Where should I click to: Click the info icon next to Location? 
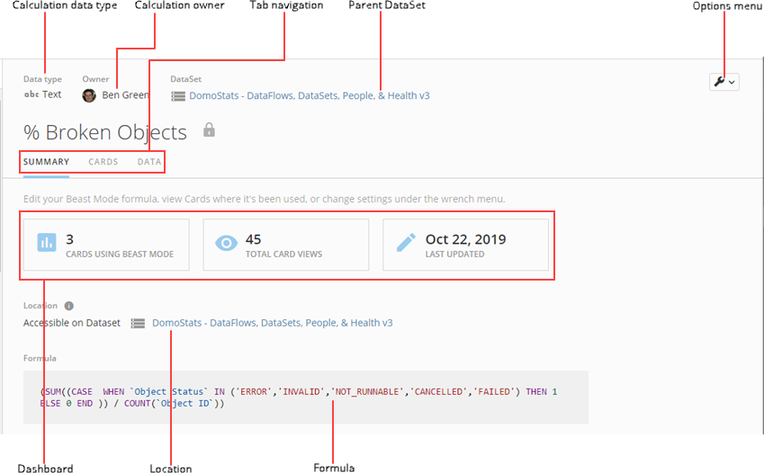click(69, 306)
